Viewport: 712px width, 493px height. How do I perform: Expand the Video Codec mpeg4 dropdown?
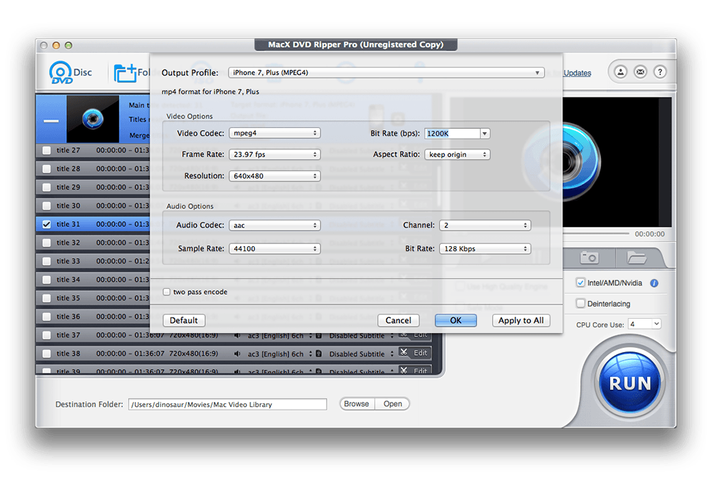[274, 133]
